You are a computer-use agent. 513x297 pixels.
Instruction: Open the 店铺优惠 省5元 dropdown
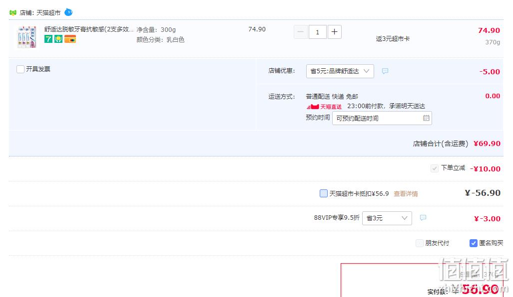point(340,71)
